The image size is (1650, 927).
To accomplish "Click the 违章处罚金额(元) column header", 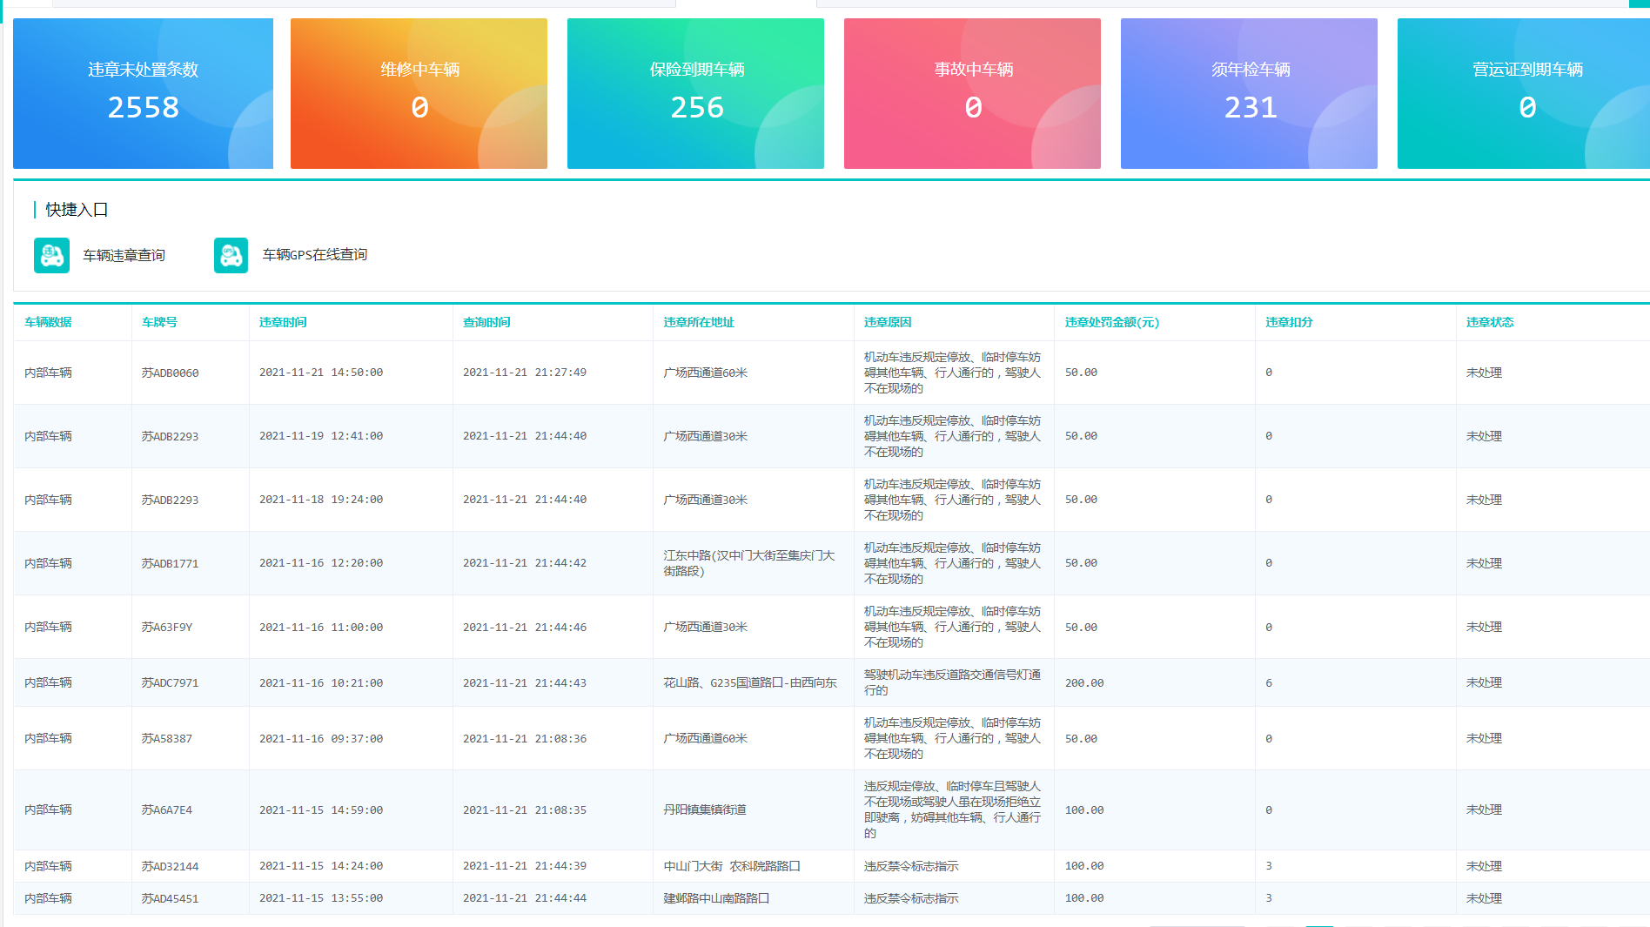I will point(1112,322).
